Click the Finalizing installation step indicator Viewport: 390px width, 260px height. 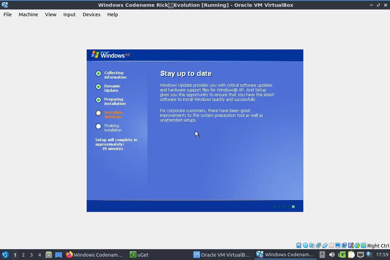point(109,128)
